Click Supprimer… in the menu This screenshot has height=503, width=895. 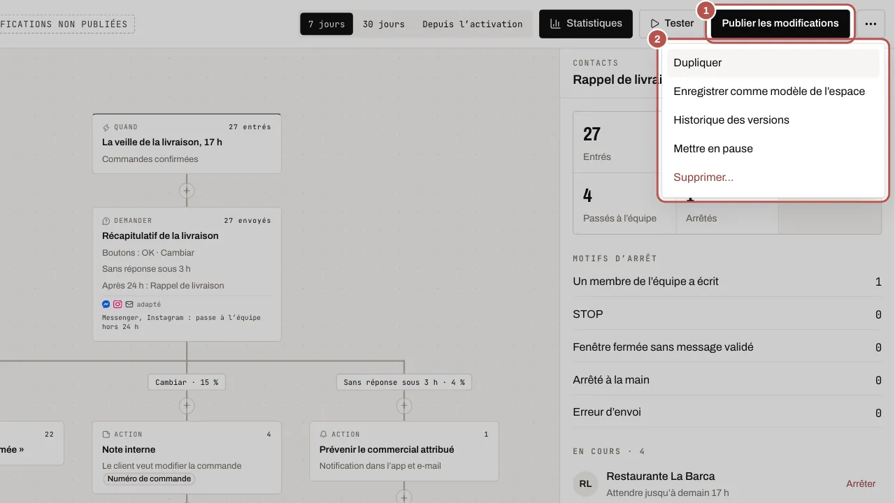tap(773, 177)
